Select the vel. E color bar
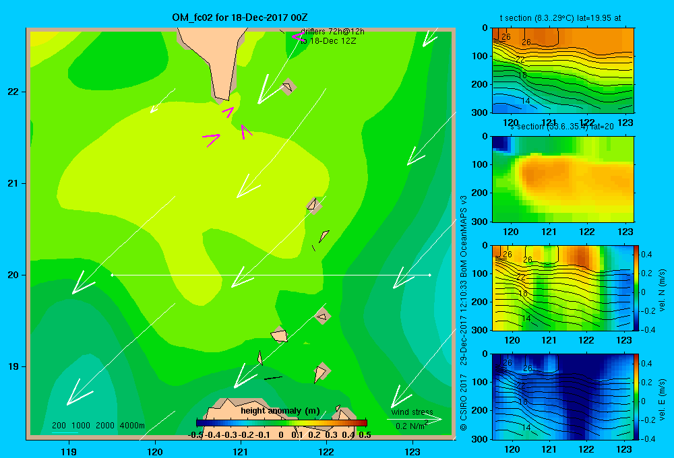674x458 pixels. tap(636, 397)
